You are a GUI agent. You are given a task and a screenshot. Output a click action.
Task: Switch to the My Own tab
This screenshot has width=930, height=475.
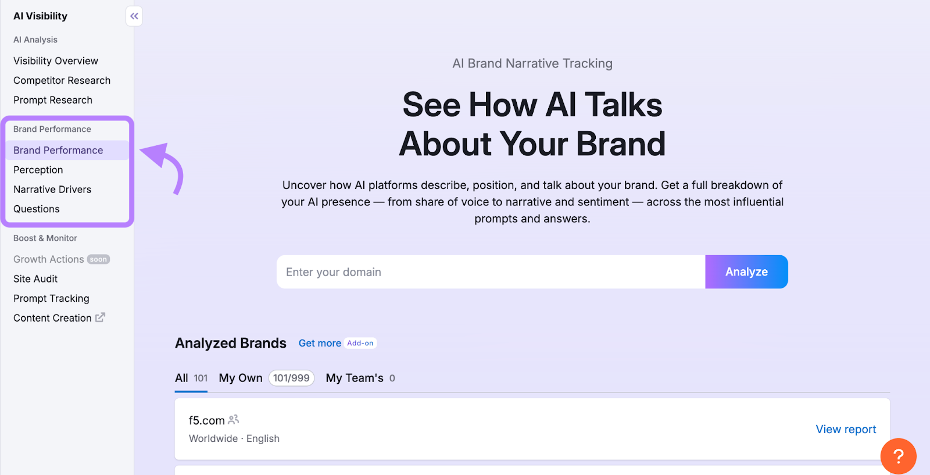point(240,378)
